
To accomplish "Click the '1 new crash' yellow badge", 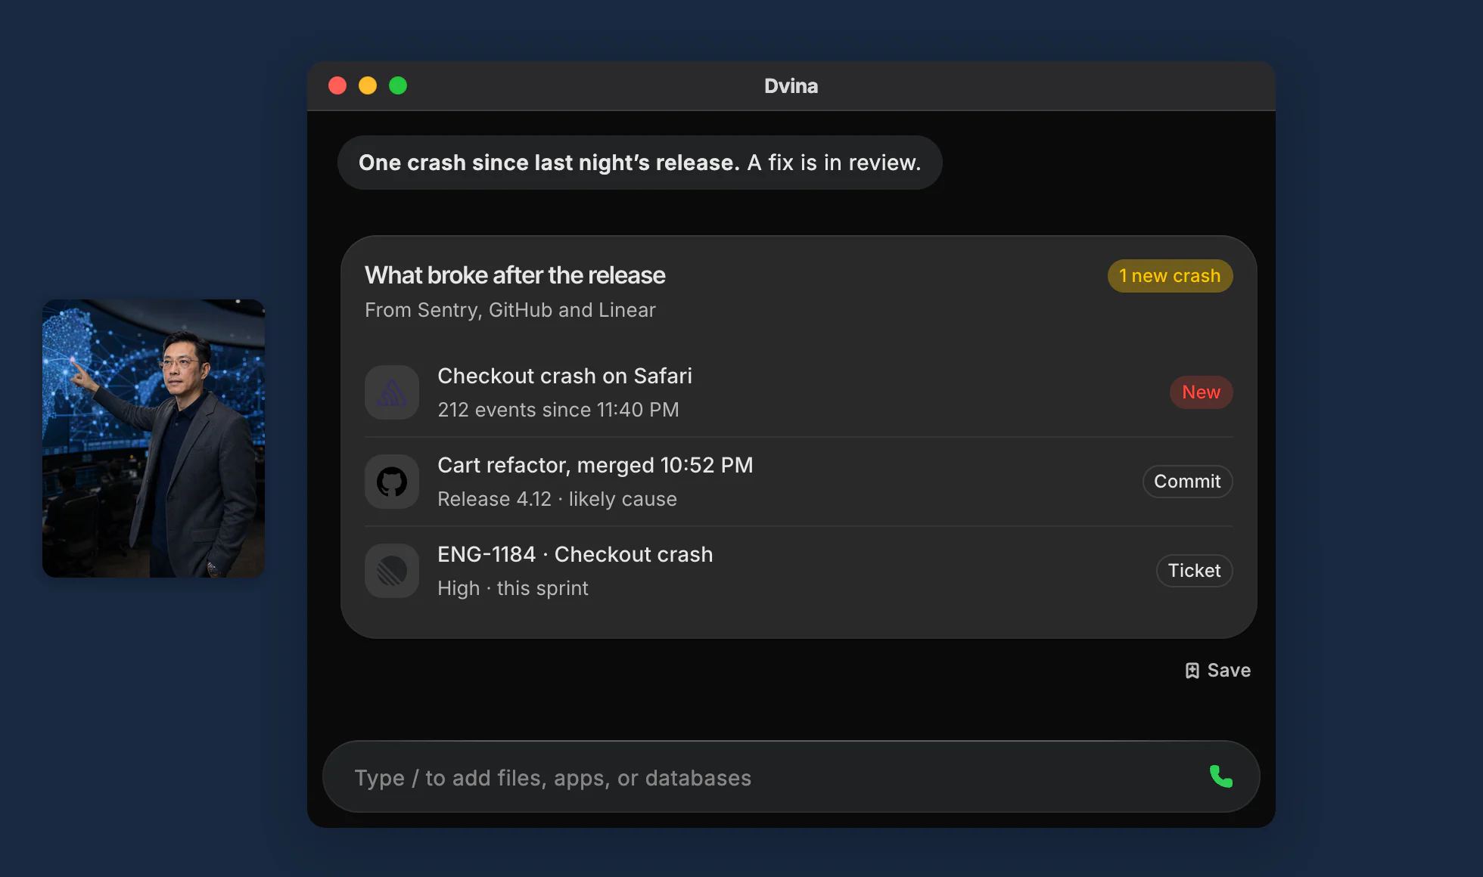I will coord(1170,276).
